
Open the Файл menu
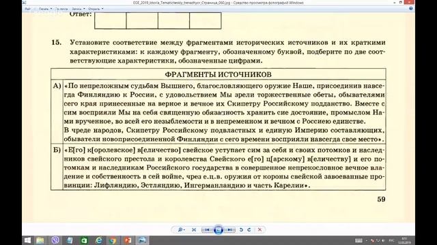coord(27,9)
